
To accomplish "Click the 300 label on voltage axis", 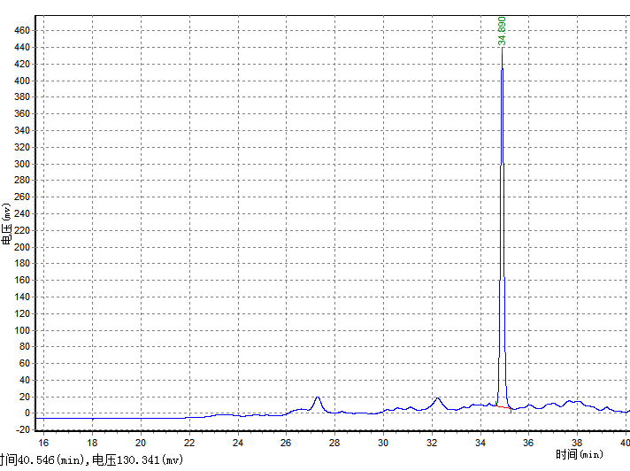I will pyautogui.click(x=21, y=164).
